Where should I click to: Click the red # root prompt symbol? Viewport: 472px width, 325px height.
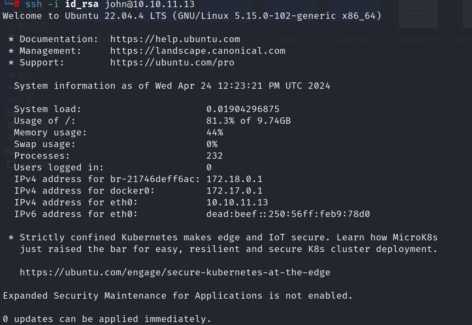pos(17,5)
